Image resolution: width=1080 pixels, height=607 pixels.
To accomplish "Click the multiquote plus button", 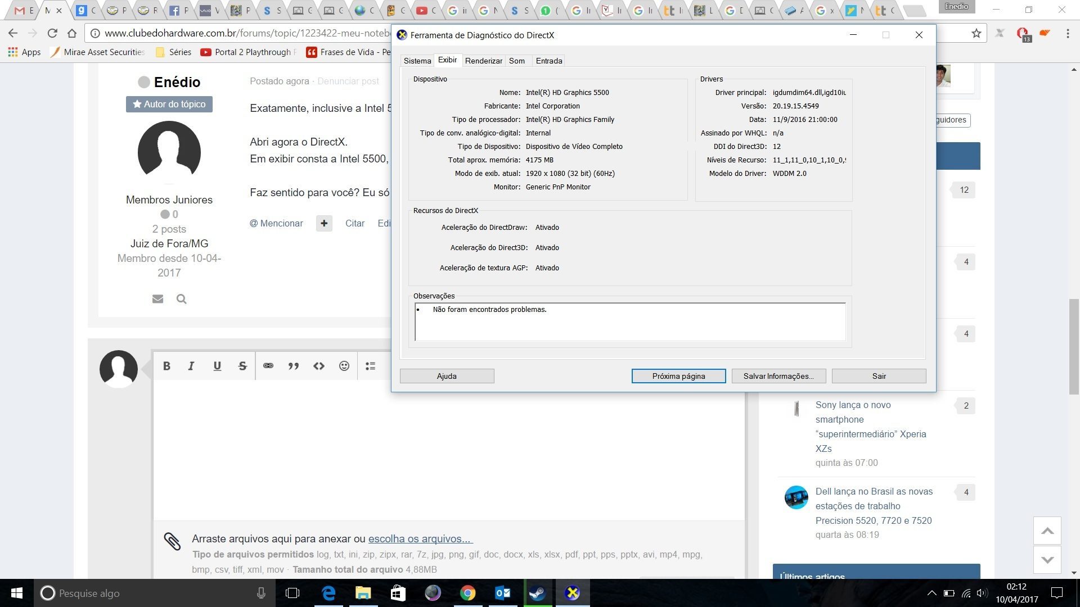I will tap(324, 223).
